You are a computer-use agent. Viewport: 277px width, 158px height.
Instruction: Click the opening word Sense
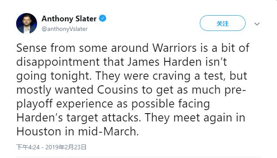click(31, 48)
